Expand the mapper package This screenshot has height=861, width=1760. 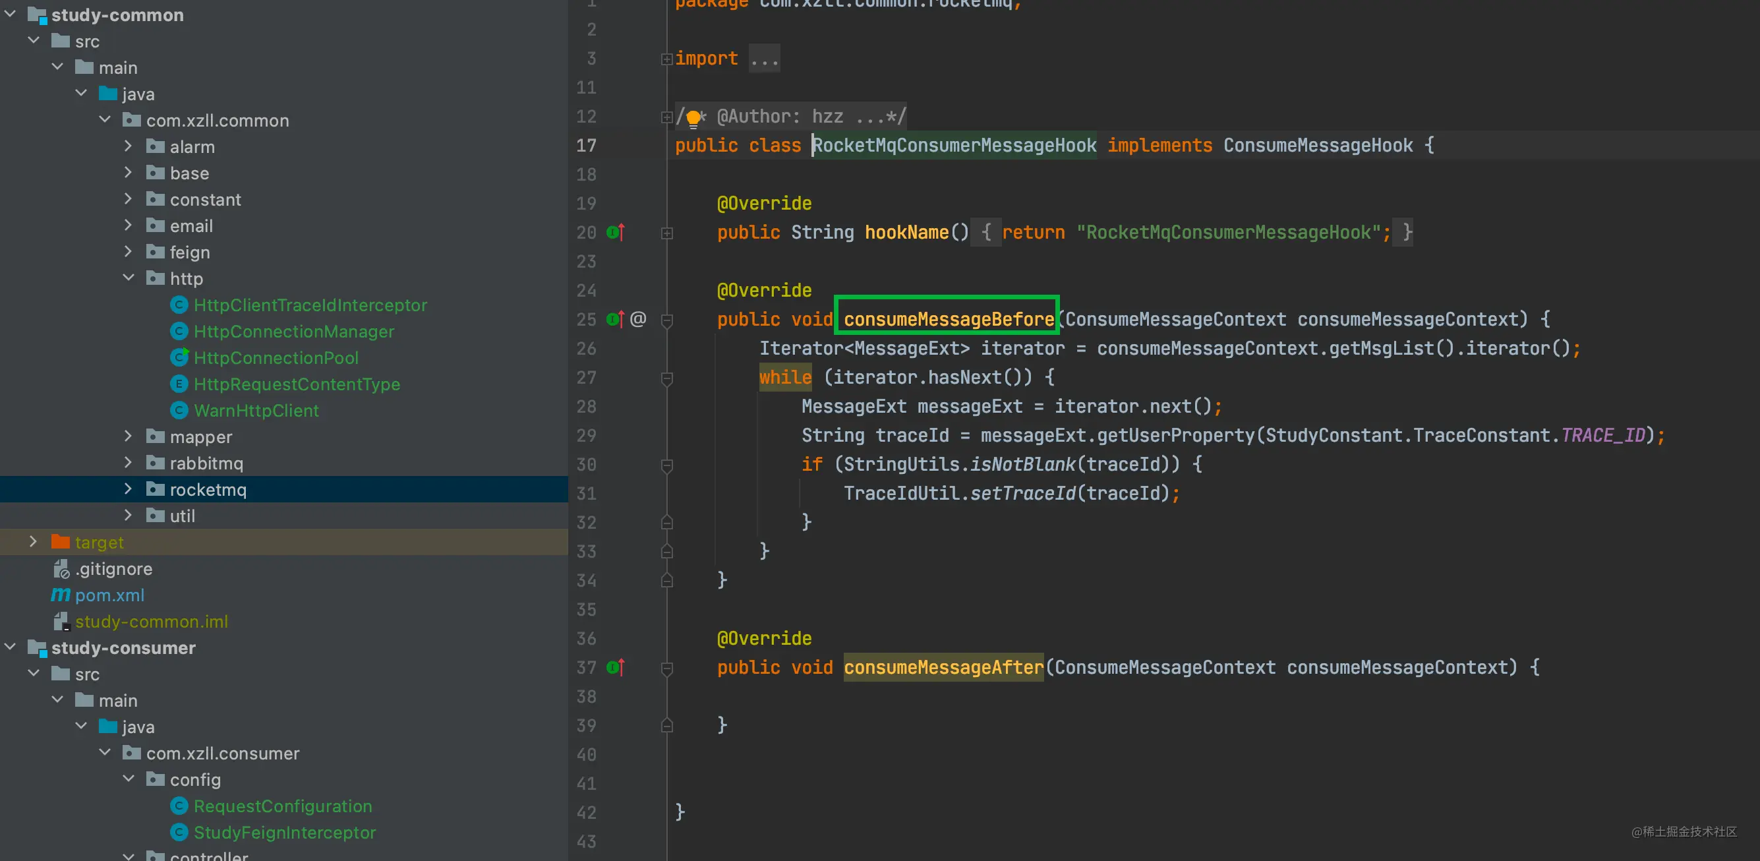(x=128, y=436)
